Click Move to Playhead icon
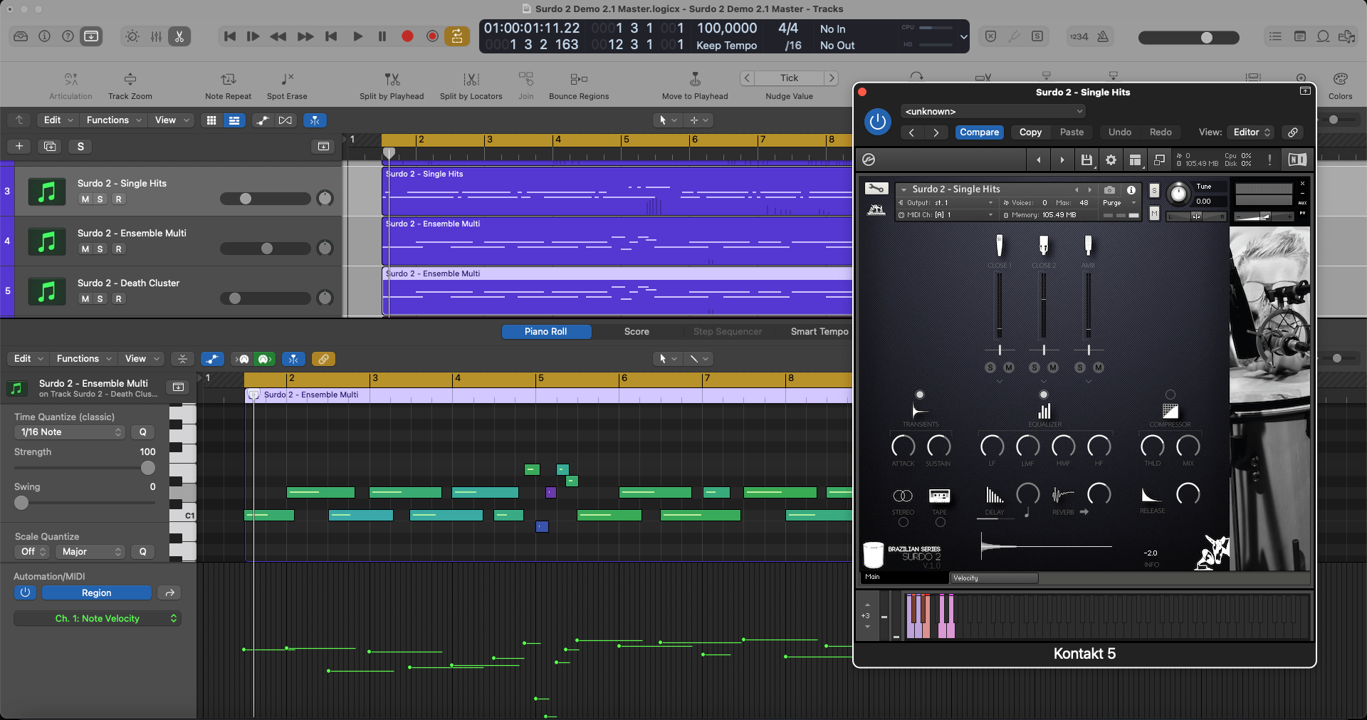 click(x=695, y=79)
